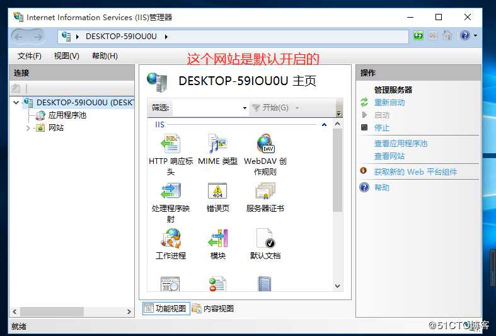Screen dimensions: 496x336
Task: Click the 就绪 status bar text
Action: (19, 326)
